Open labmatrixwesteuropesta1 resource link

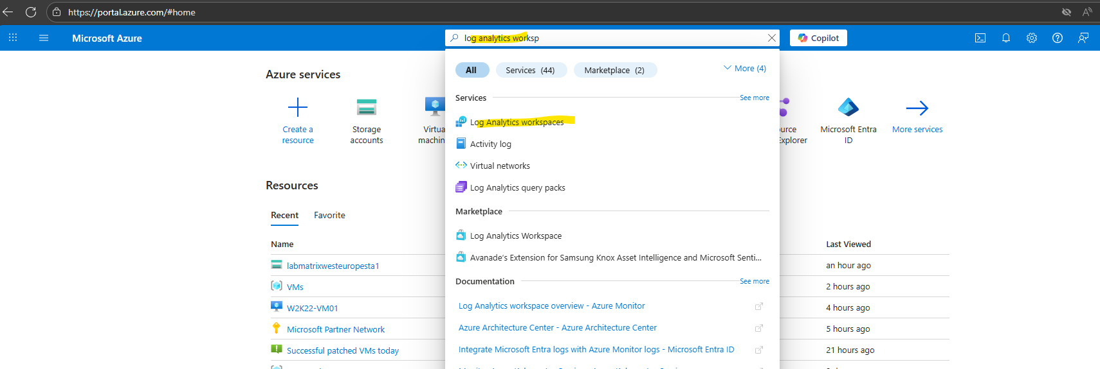(x=333, y=266)
